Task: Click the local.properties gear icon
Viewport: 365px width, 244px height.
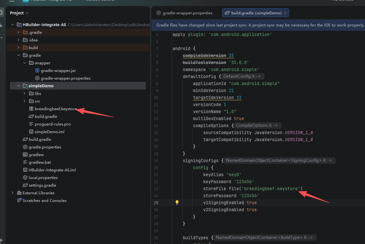Action: (x=25, y=177)
